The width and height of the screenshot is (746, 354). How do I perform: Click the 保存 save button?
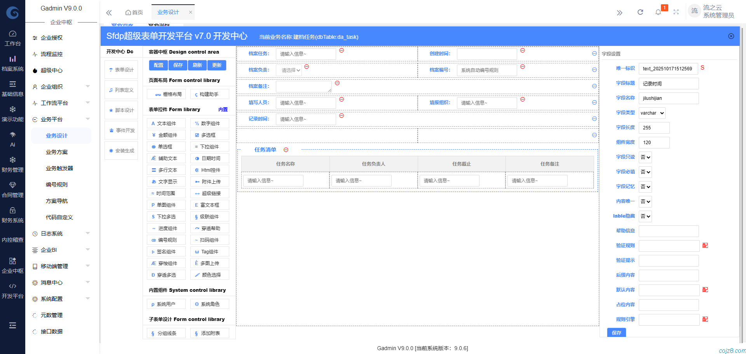point(178,65)
